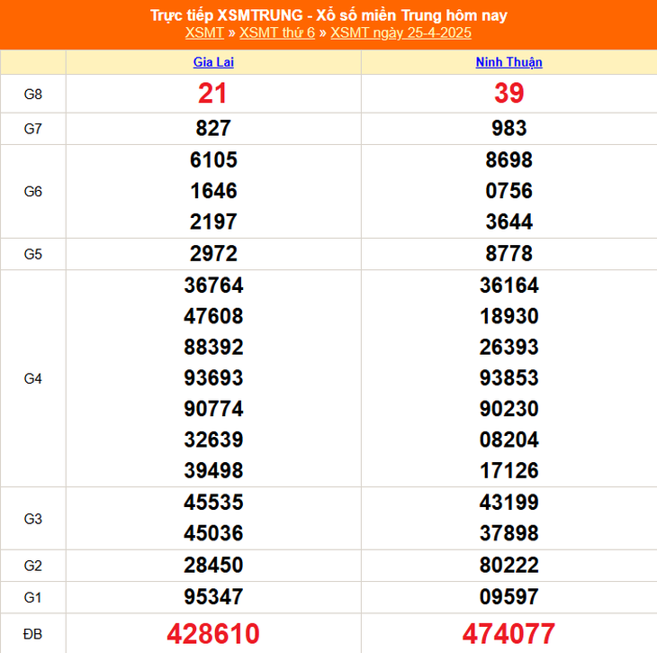Click the Trực tiếp XSMTRUNG header title
Viewport: 657px width, 653px height.
click(328, 15)
